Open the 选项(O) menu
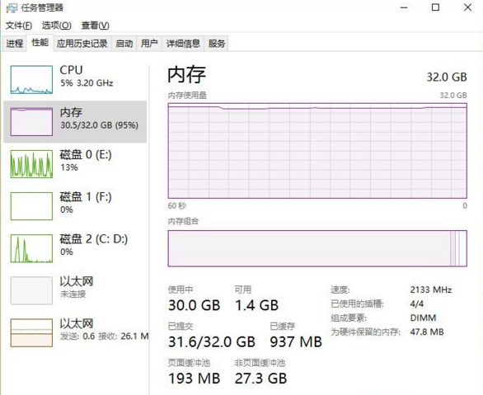 pos(57,26)
